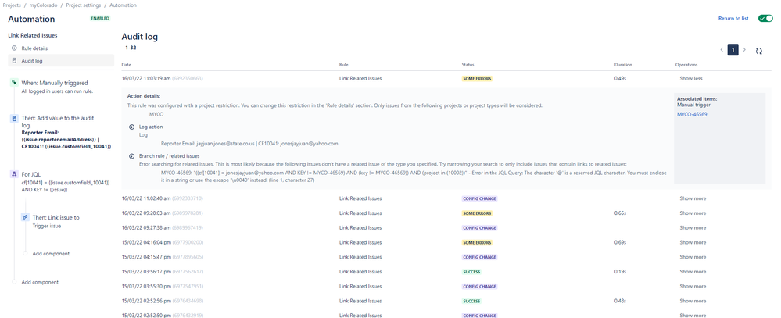Screen dimensions: 781x318
Task: Open Then: Add value to audit log component
Action: [60, 132]
